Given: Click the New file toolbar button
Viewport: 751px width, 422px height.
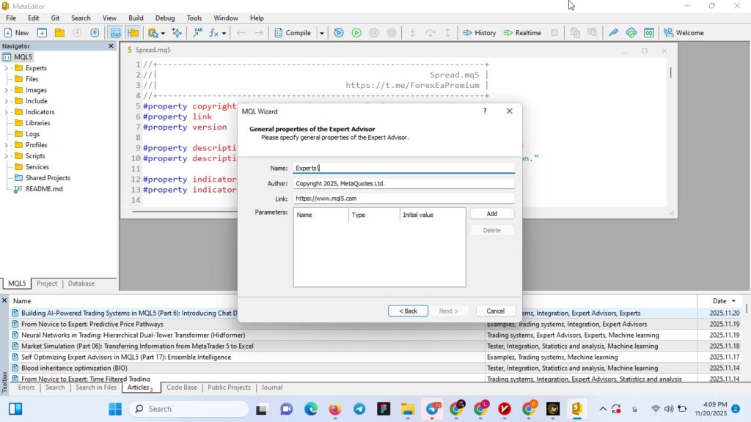Looking at the screenshot, I should click(16, 33).
